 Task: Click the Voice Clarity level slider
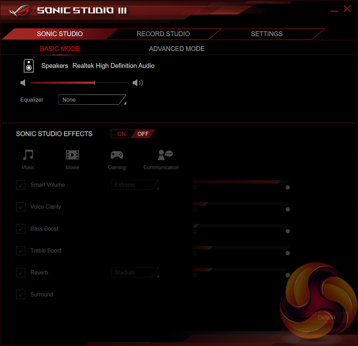tap(241, 204)
